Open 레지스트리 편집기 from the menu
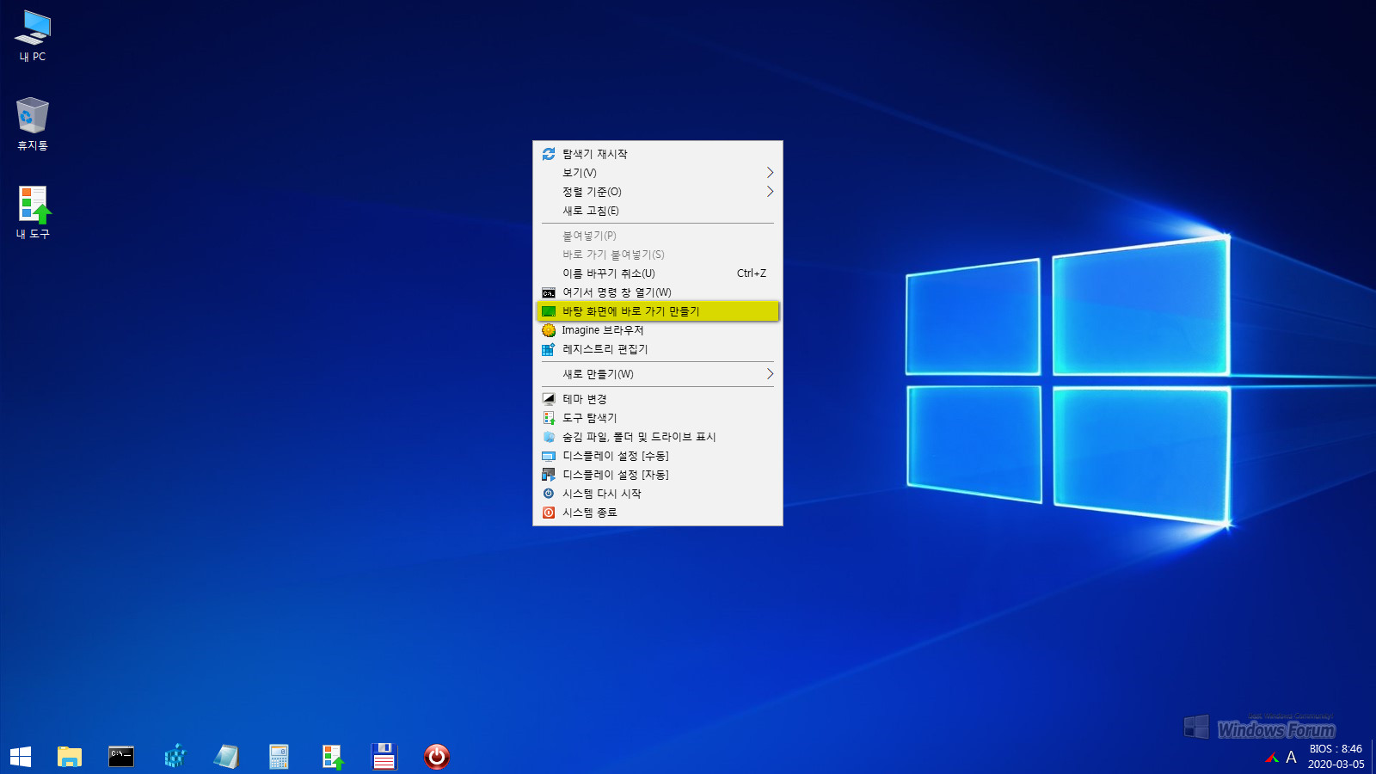 [x=658, y=349]
